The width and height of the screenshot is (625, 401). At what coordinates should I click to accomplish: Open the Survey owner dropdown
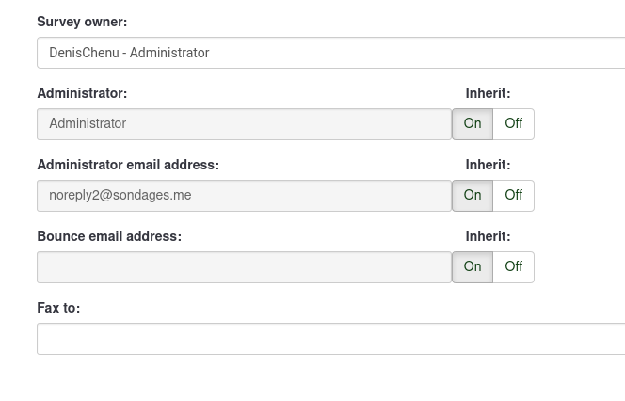pos(329,53)
